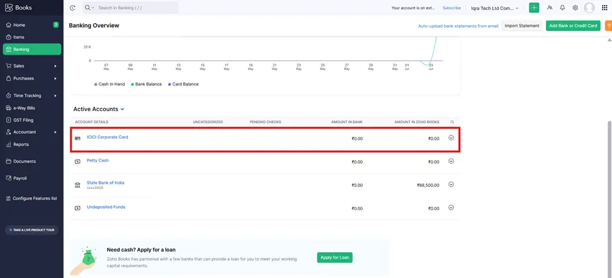Click the user profile avatar

(x=589, y=8)
